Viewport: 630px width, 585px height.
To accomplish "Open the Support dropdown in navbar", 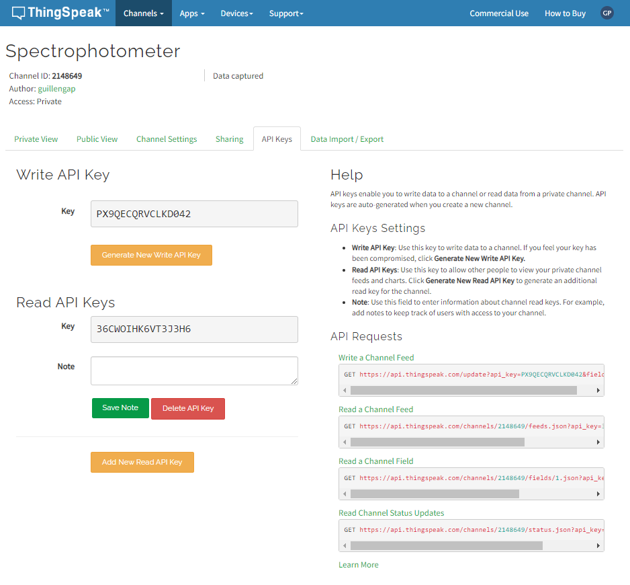I will coord(286,13).
